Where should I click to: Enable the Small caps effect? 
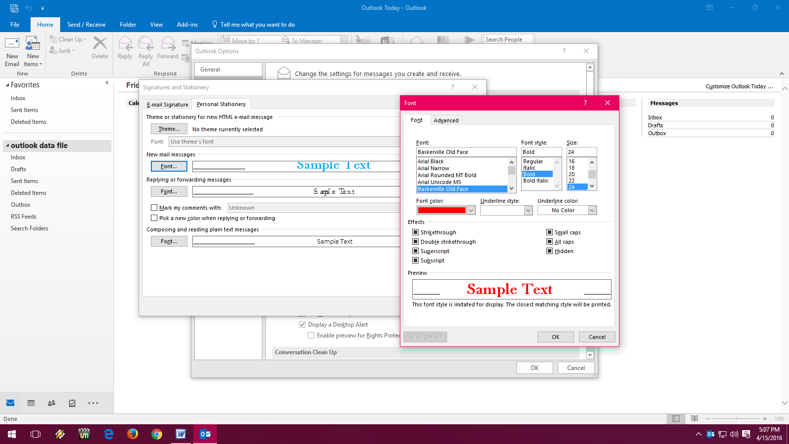tap(550, 232)
